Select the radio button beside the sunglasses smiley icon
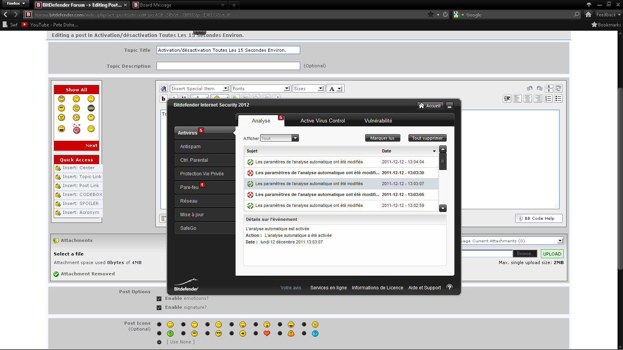This screenshot has width=623, height=350. click(207, 333)
